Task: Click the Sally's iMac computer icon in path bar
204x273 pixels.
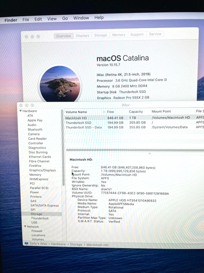Action: [26, 243]
